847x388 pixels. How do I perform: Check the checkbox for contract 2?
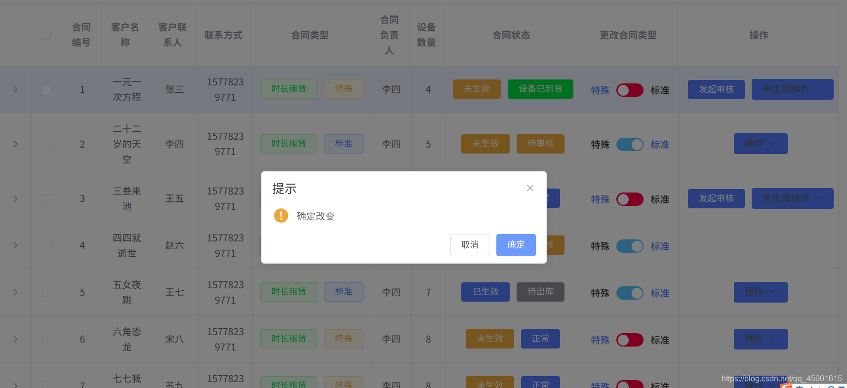pyautogui.click(x=46, y=144)
